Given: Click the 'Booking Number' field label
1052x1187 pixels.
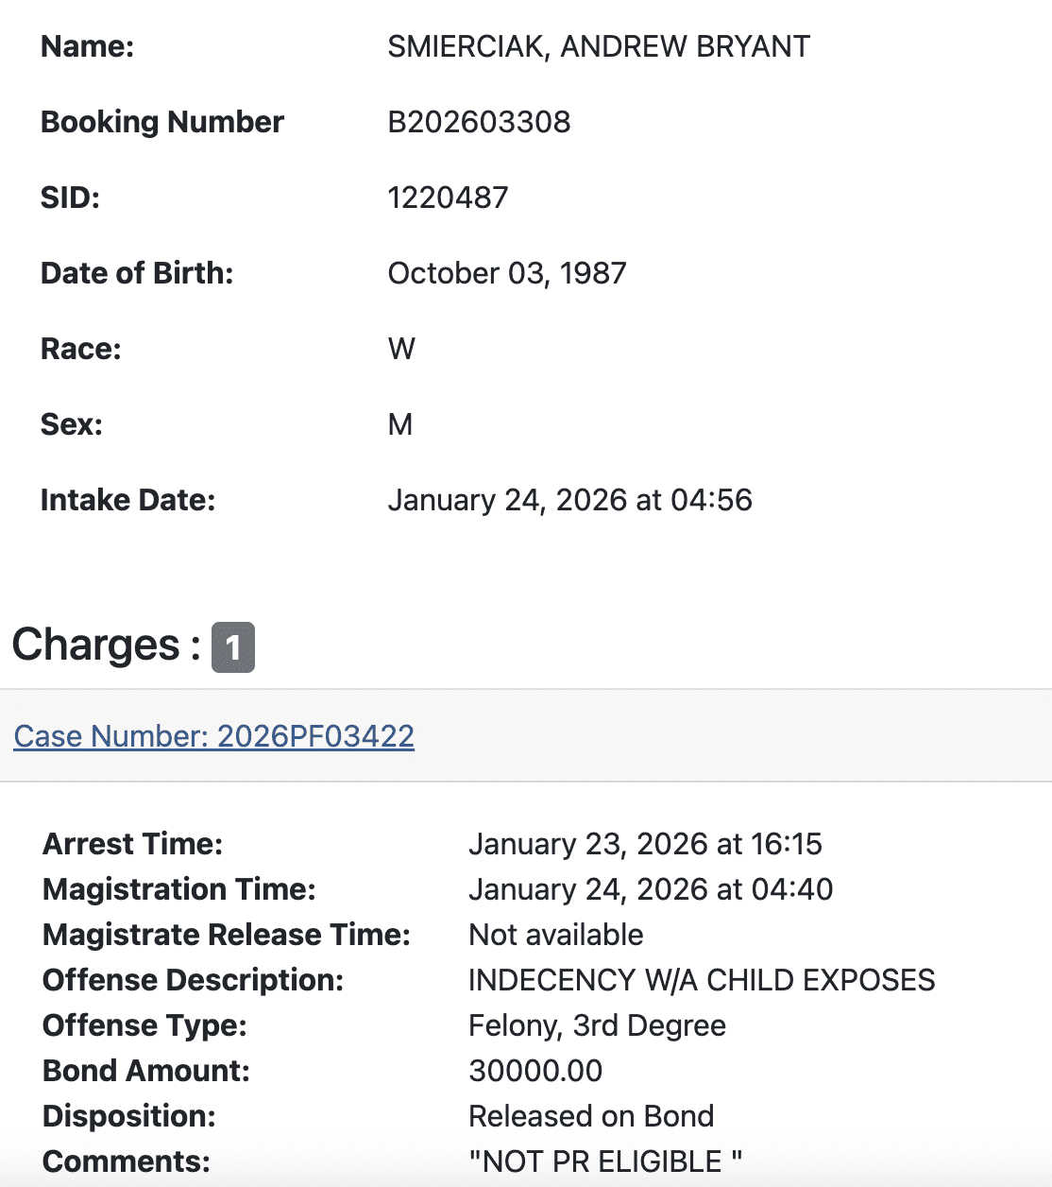Looking at the screenshot, I should coord(162,123).
